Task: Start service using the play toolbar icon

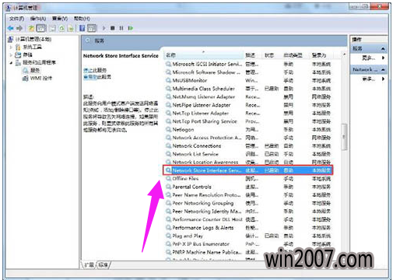Action: (x=104, y=28)
